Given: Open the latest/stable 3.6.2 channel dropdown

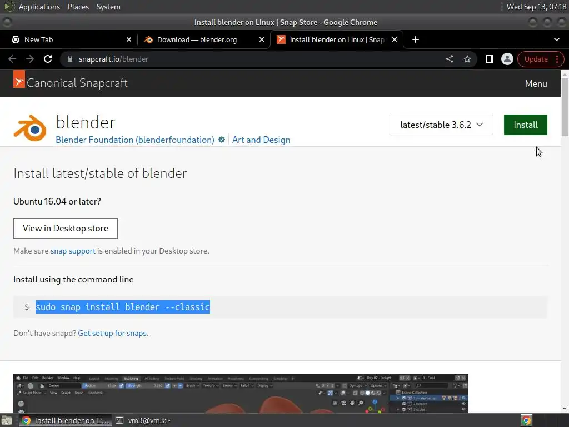Looking at the screenshot, I should click(x=442, y=125).
